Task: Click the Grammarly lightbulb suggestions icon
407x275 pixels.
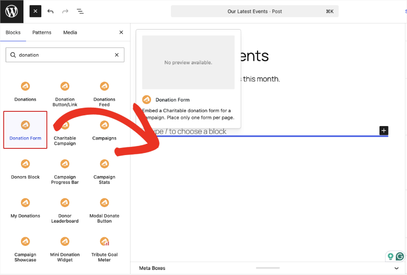Action: coord(390,257)
